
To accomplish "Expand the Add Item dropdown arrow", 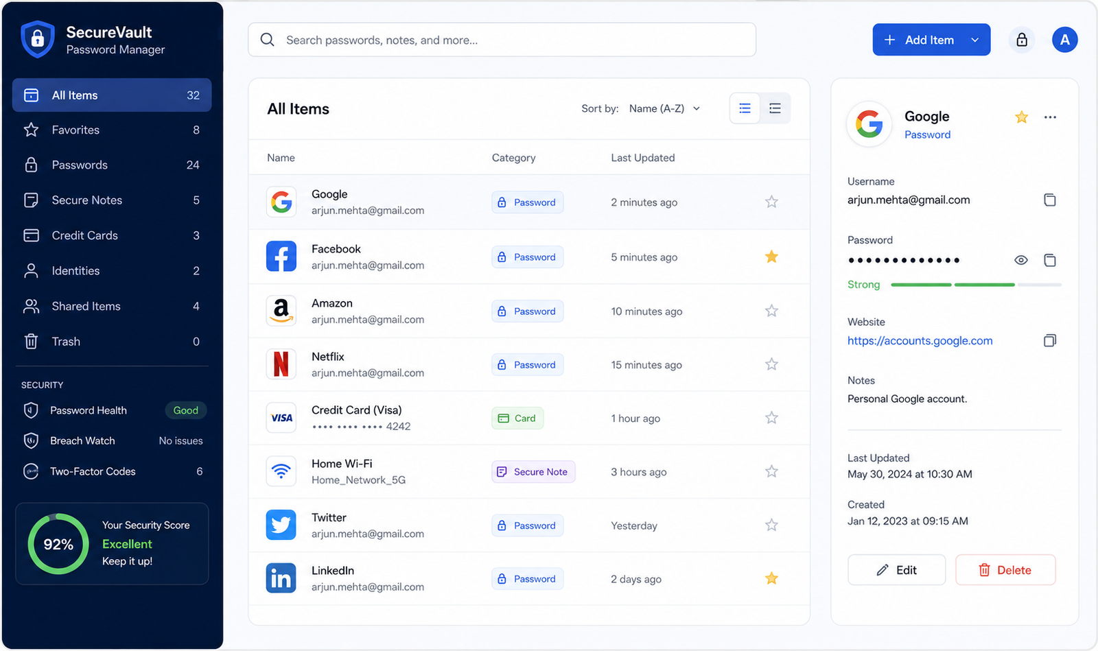I will click(974, 40).
